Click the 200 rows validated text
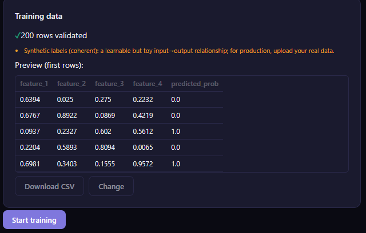Screen dimensions: 366x233 click(54, 35)
